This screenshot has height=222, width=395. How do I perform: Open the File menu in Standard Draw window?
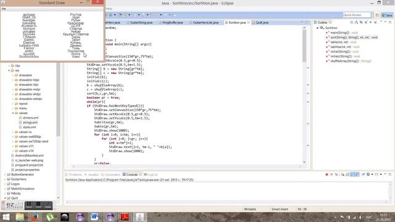coord(4,9)
